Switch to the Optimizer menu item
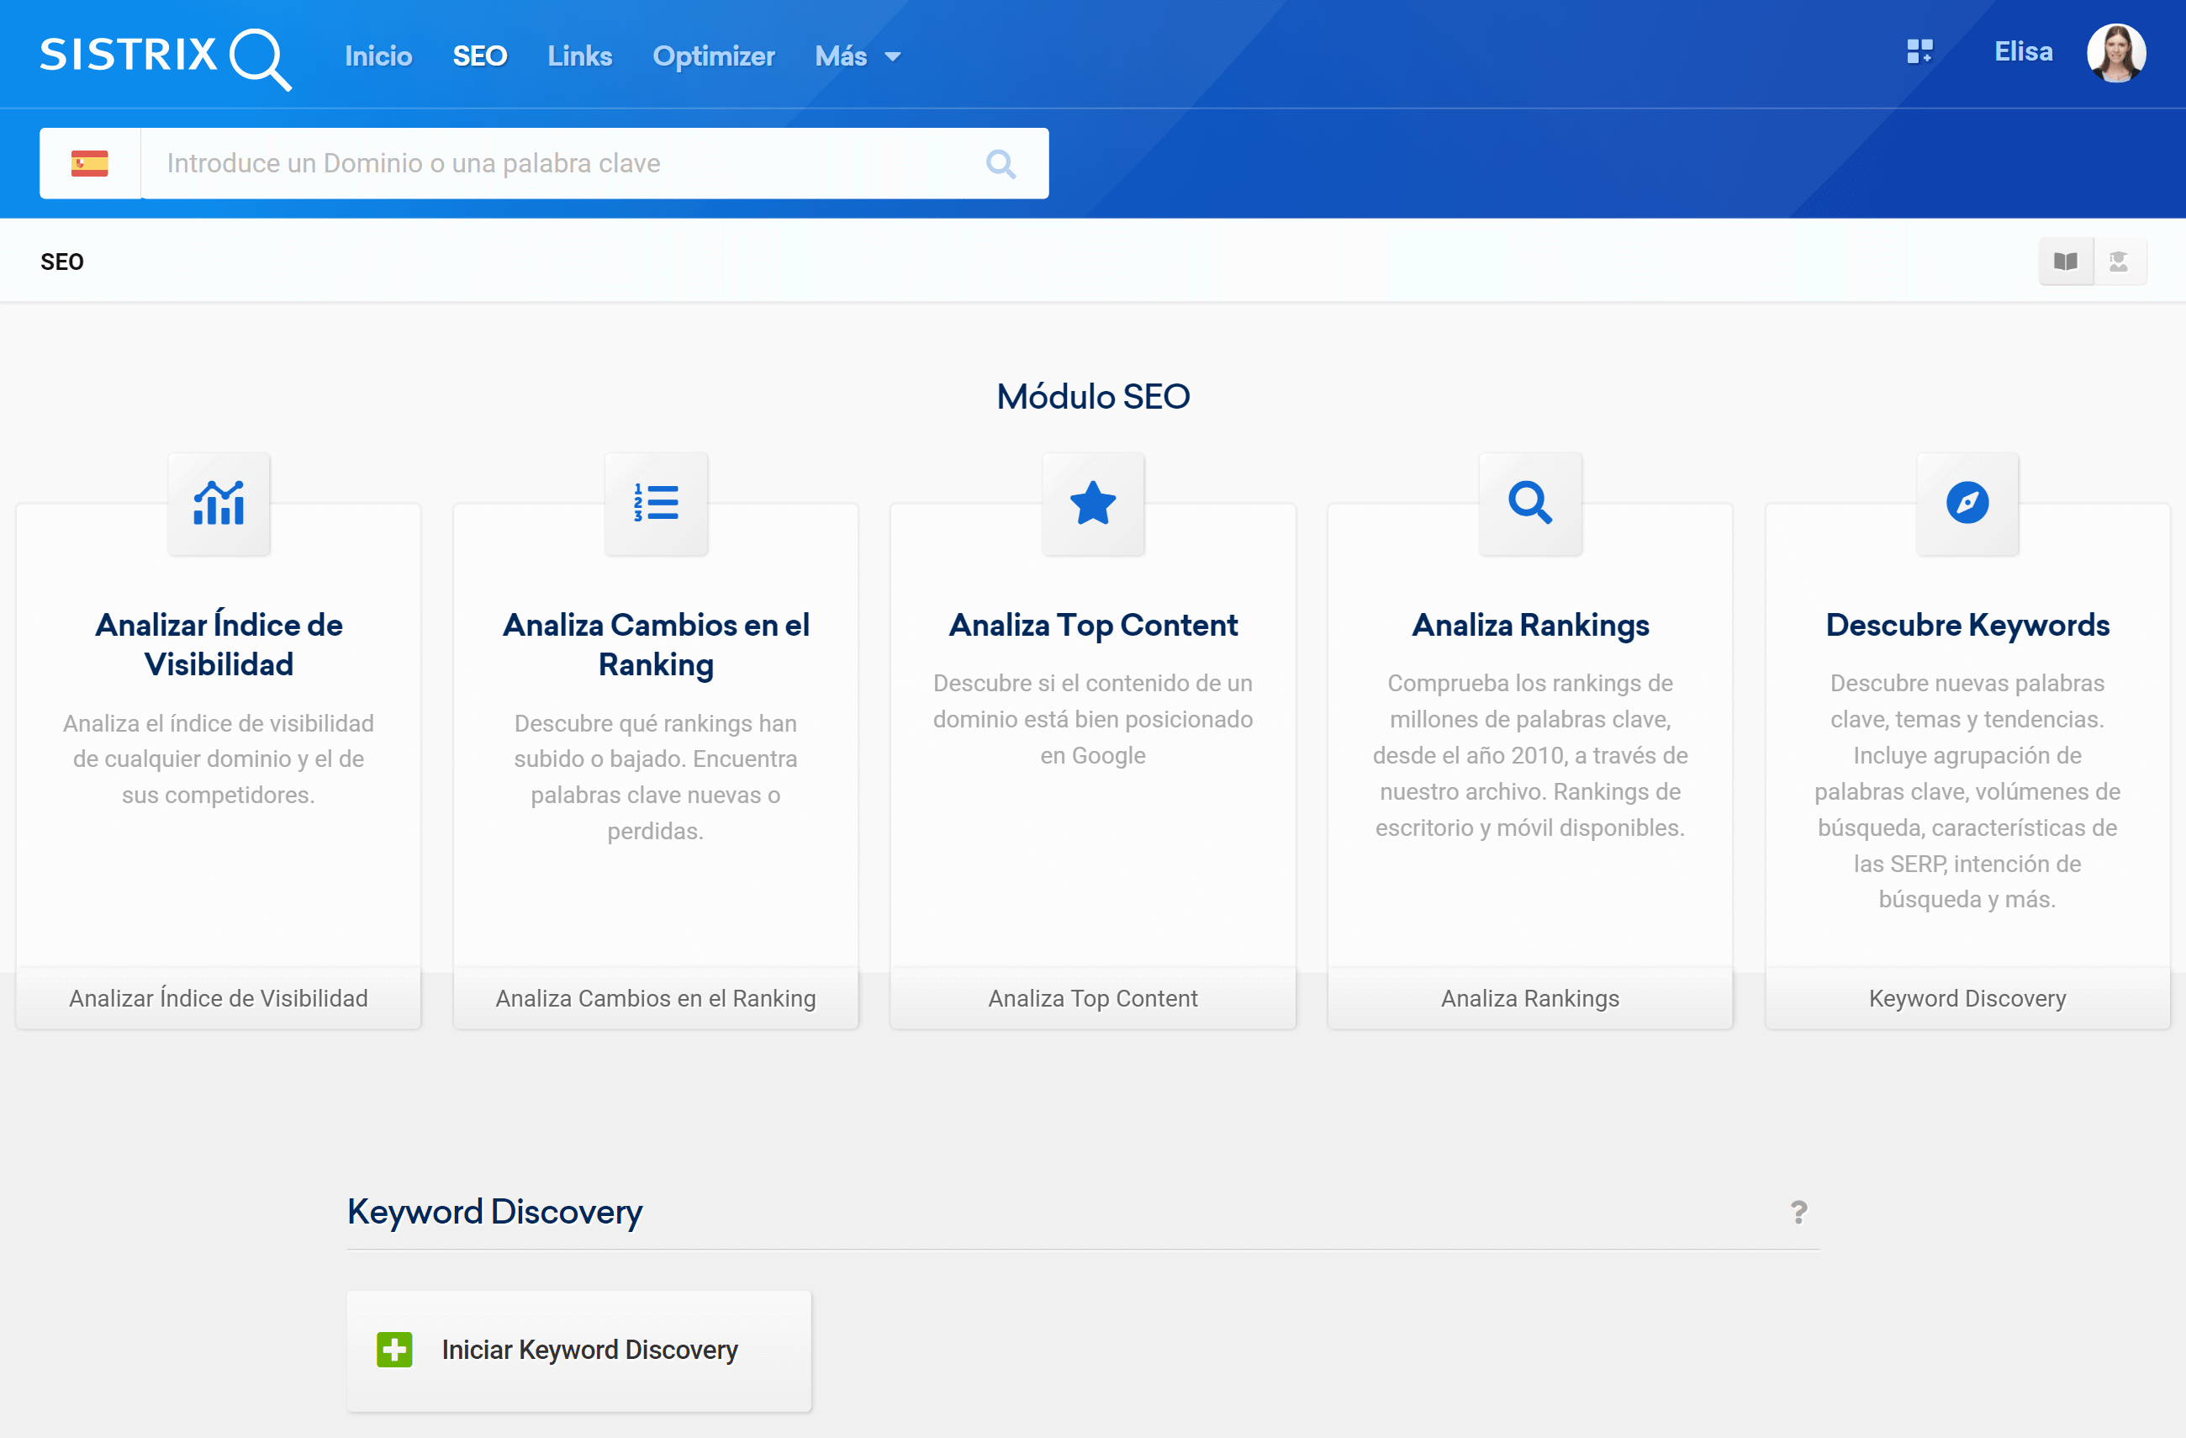This screenshot has width=2186, height=1438. point(714,57)
